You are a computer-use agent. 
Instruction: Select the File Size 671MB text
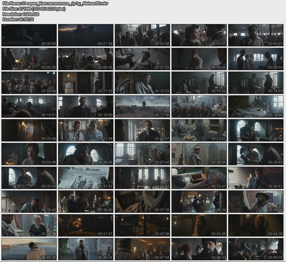click(34, 9)
